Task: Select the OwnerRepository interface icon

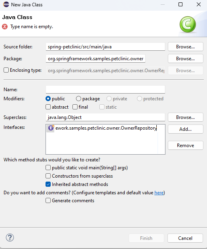Action: 51,128
